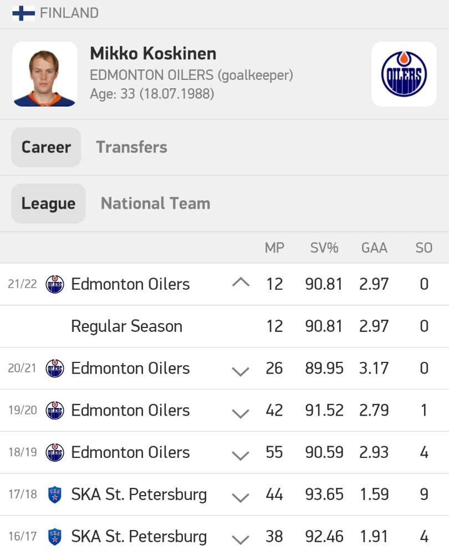Screen dimensions: 449x555
Task: Open Mikko Koskinen's player photo
Action: click(x=45, y=74)
